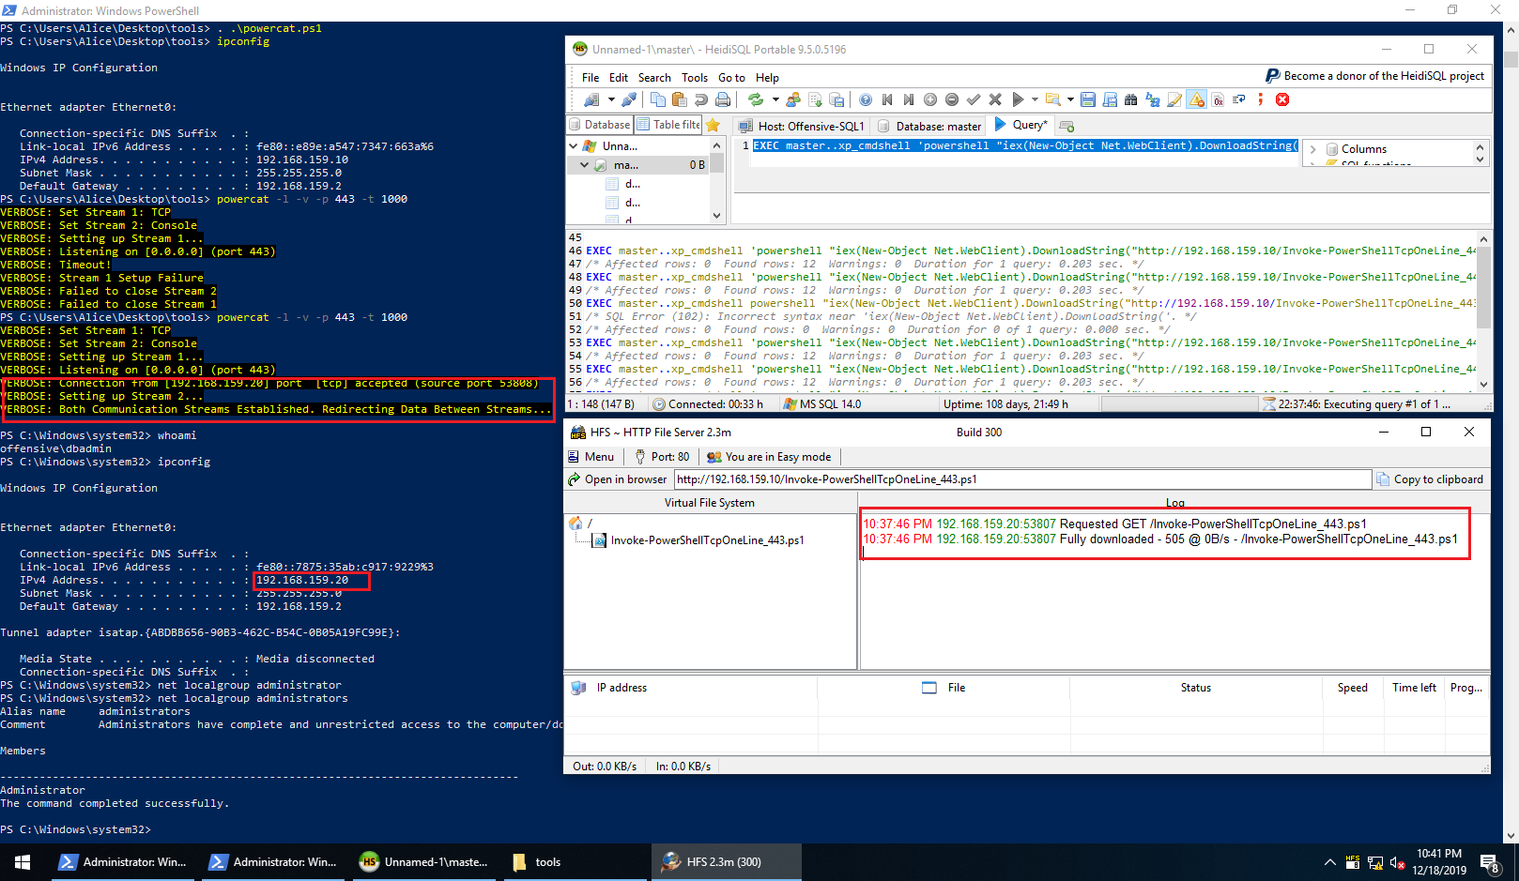Click the insert row plus icon

point(930,99)
